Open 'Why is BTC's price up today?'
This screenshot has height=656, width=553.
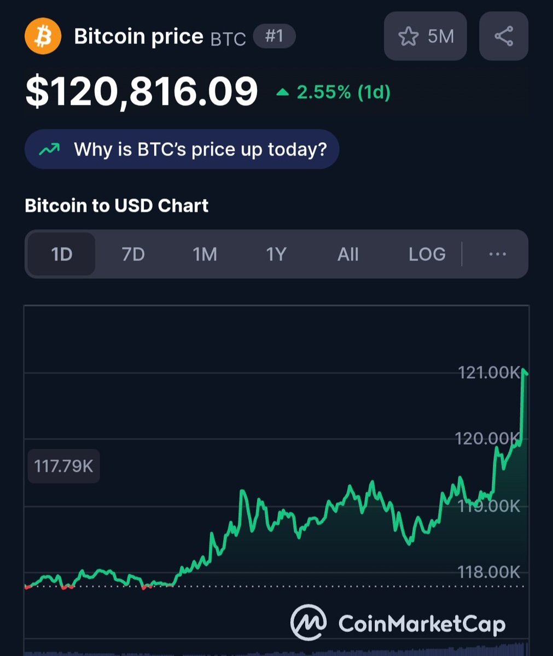click(182, 149)
